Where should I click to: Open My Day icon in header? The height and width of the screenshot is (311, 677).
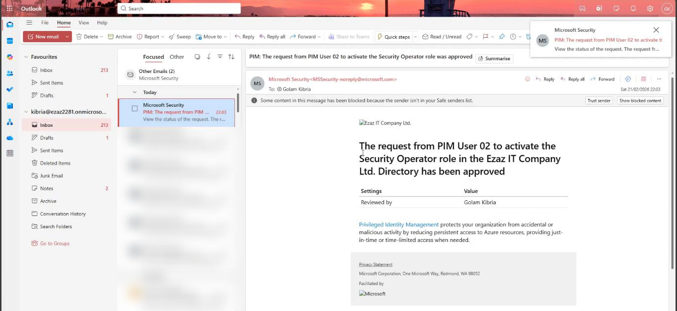click(617, 8)
